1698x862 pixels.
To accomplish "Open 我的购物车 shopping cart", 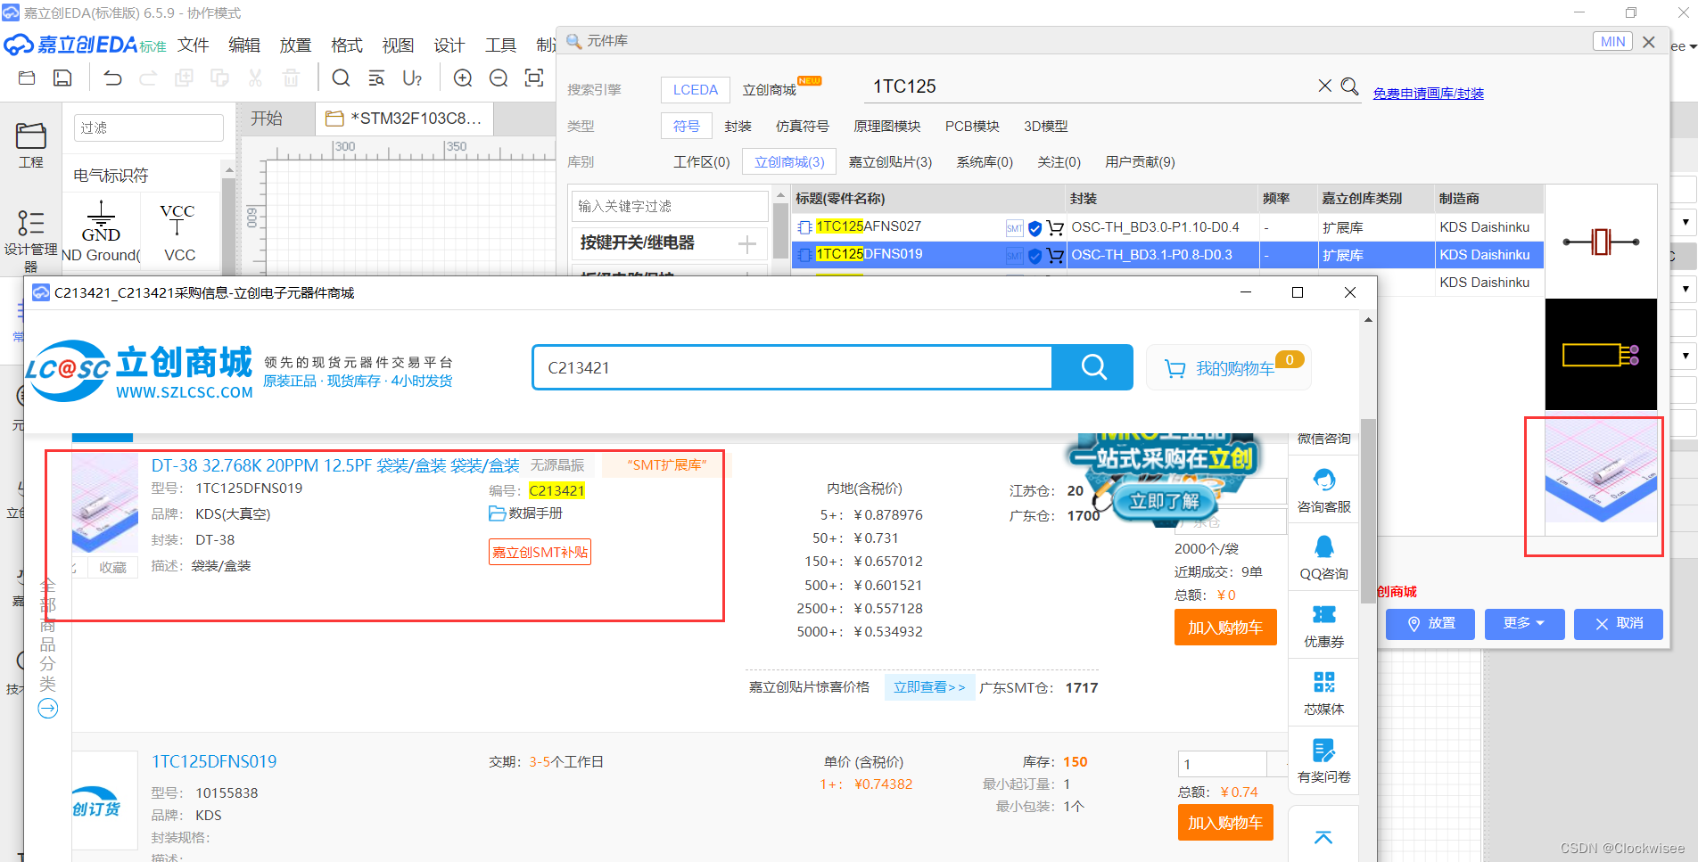I will pos(1228,368).
